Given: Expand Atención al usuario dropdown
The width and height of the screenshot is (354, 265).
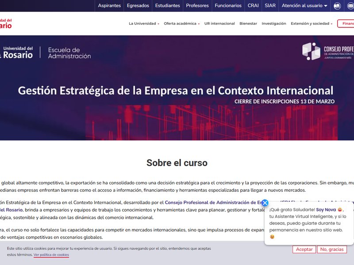Looking at the screenshot, I should [304, 6].
